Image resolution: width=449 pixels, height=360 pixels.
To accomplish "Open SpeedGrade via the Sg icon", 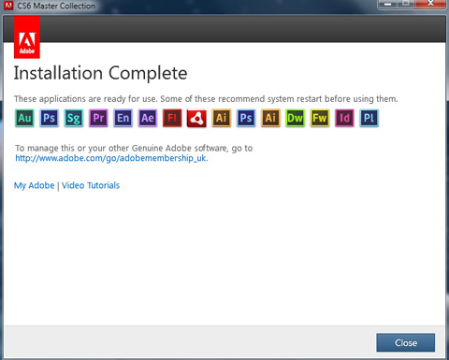I will pos(74,118).
